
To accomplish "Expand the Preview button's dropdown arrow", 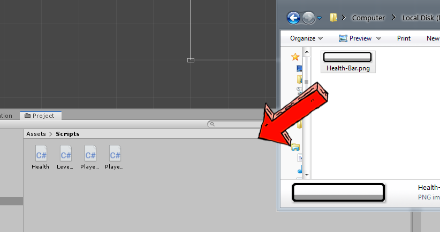I will pyautogui.click(x=378, y=38).
